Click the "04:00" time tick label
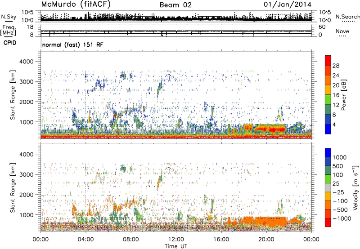The width and height of the screenshot is (360, 249). 85,240
